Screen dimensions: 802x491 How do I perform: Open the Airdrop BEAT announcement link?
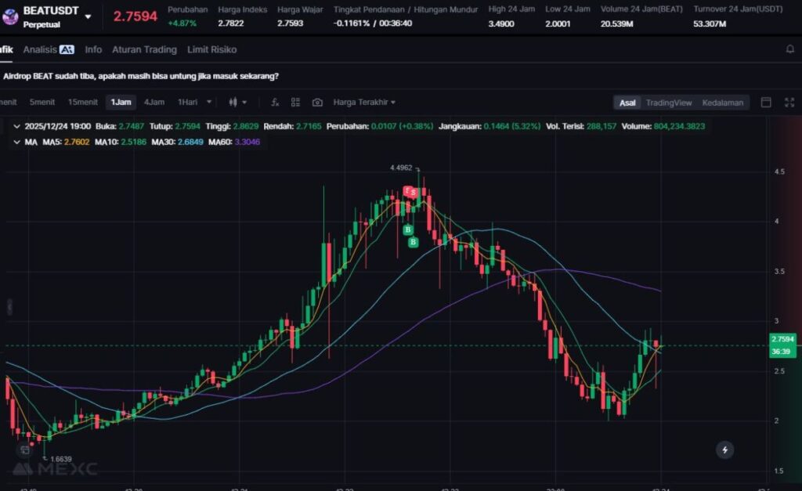pos(141,76)
